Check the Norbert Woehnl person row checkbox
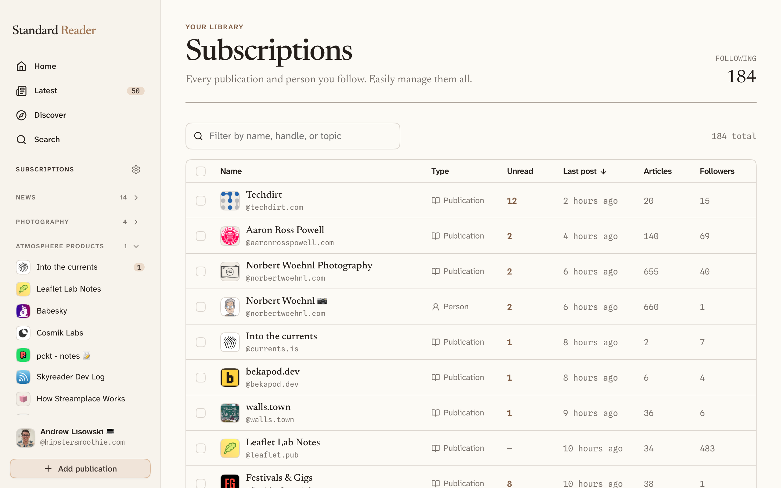 click(201, 307)
